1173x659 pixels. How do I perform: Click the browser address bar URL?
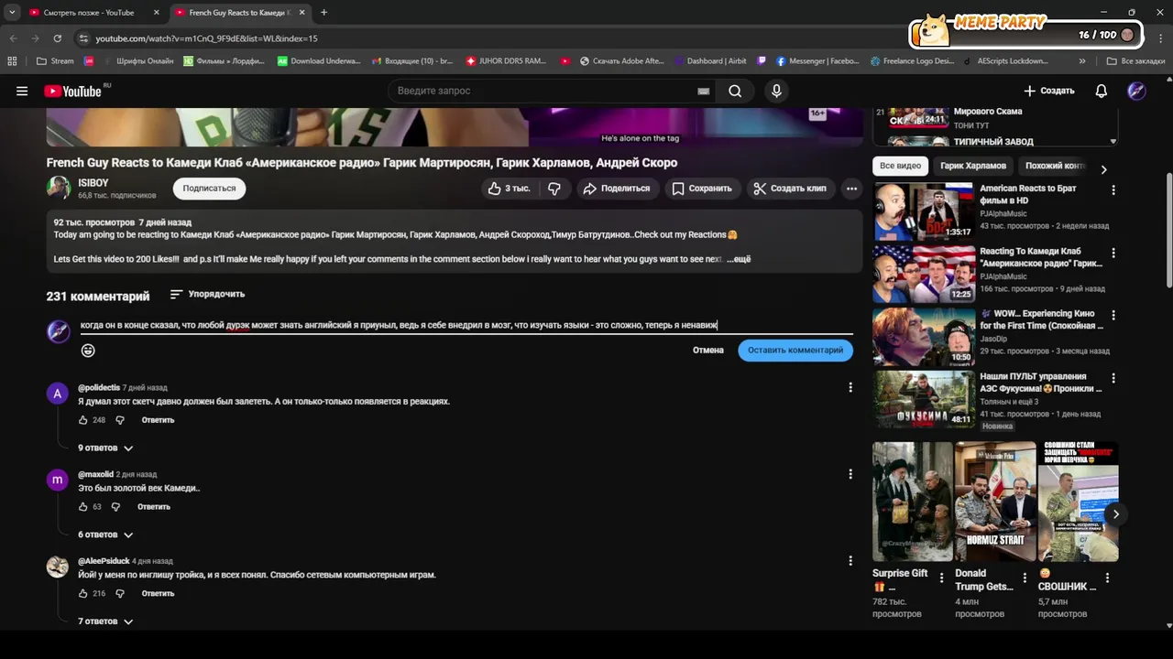tap(206, 38)
